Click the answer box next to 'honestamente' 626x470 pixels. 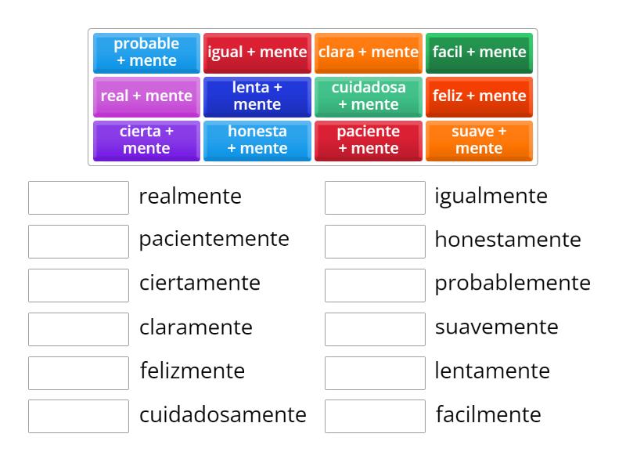coord(374,240)
